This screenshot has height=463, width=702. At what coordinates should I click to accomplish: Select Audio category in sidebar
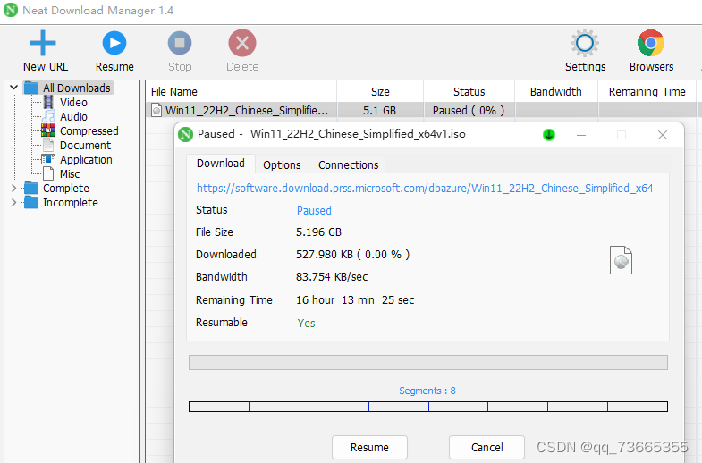[73, 117]
